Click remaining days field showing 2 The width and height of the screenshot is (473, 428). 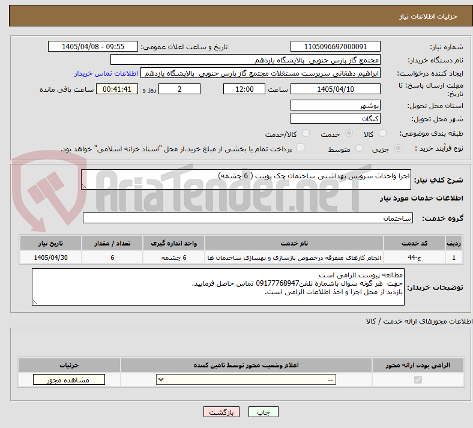179,89
